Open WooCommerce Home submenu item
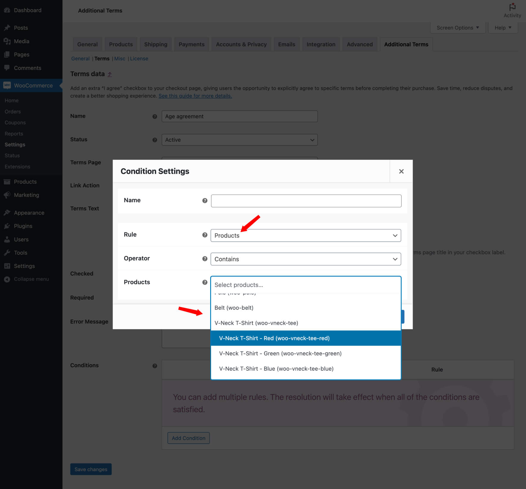 tap(12, 101)
